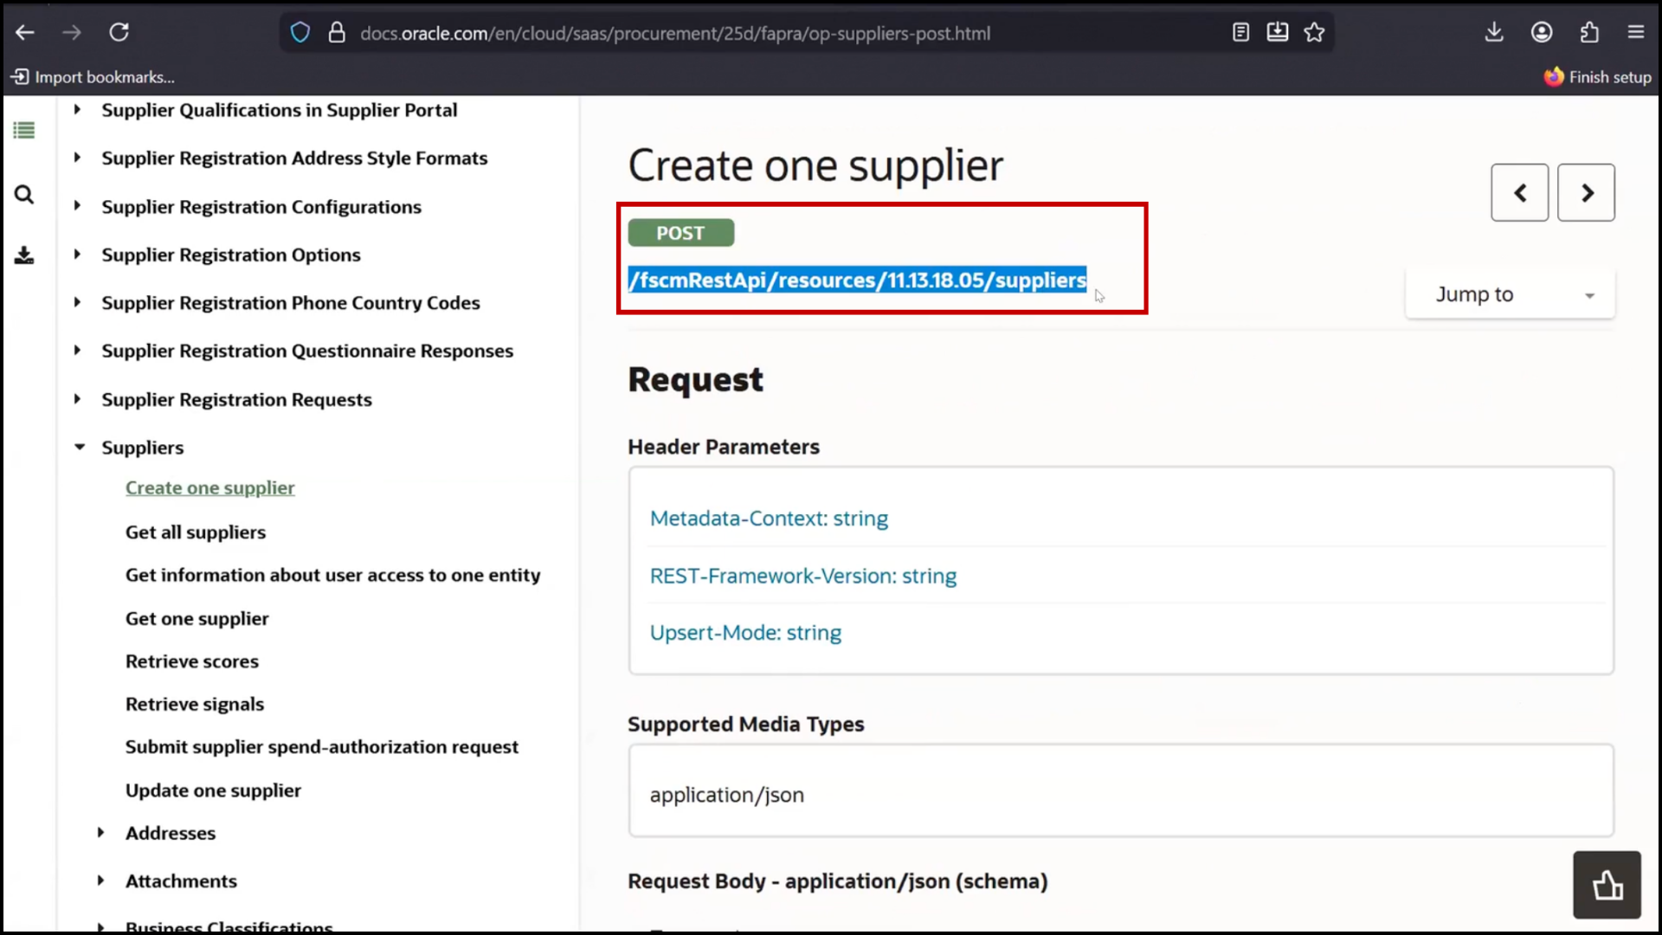Open Retrieve signals page
The width and height of the screenshot is (1662, 935).
[195, 704]
